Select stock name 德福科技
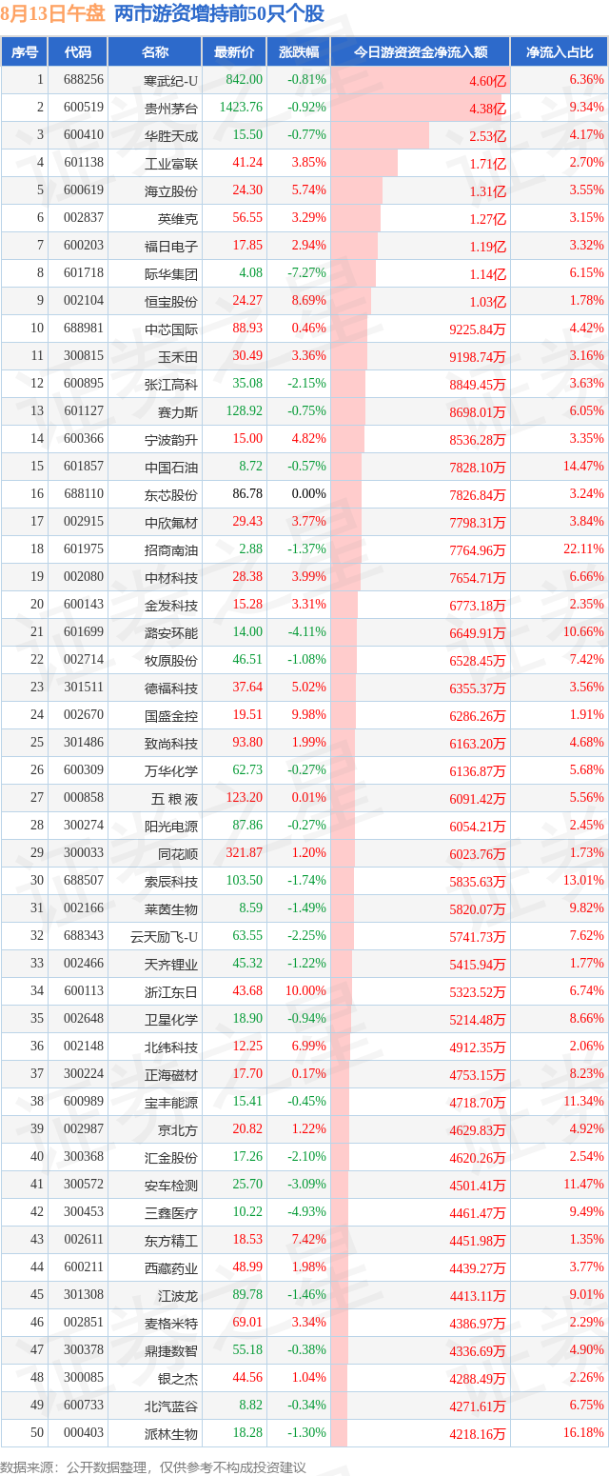This screenshot has width=609, height=1476. coord(171,688)
